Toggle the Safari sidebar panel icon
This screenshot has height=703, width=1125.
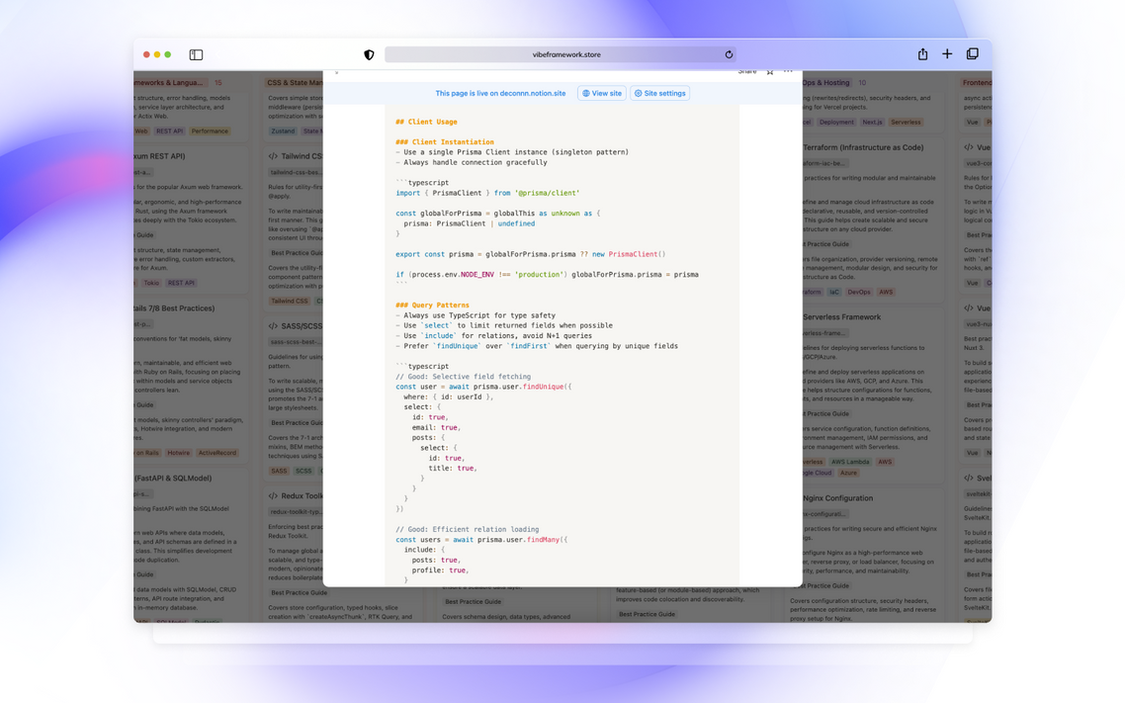tap(196, 54)
